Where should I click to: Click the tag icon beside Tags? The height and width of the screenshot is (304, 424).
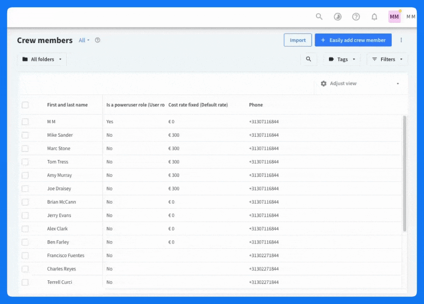pos(331,59)
